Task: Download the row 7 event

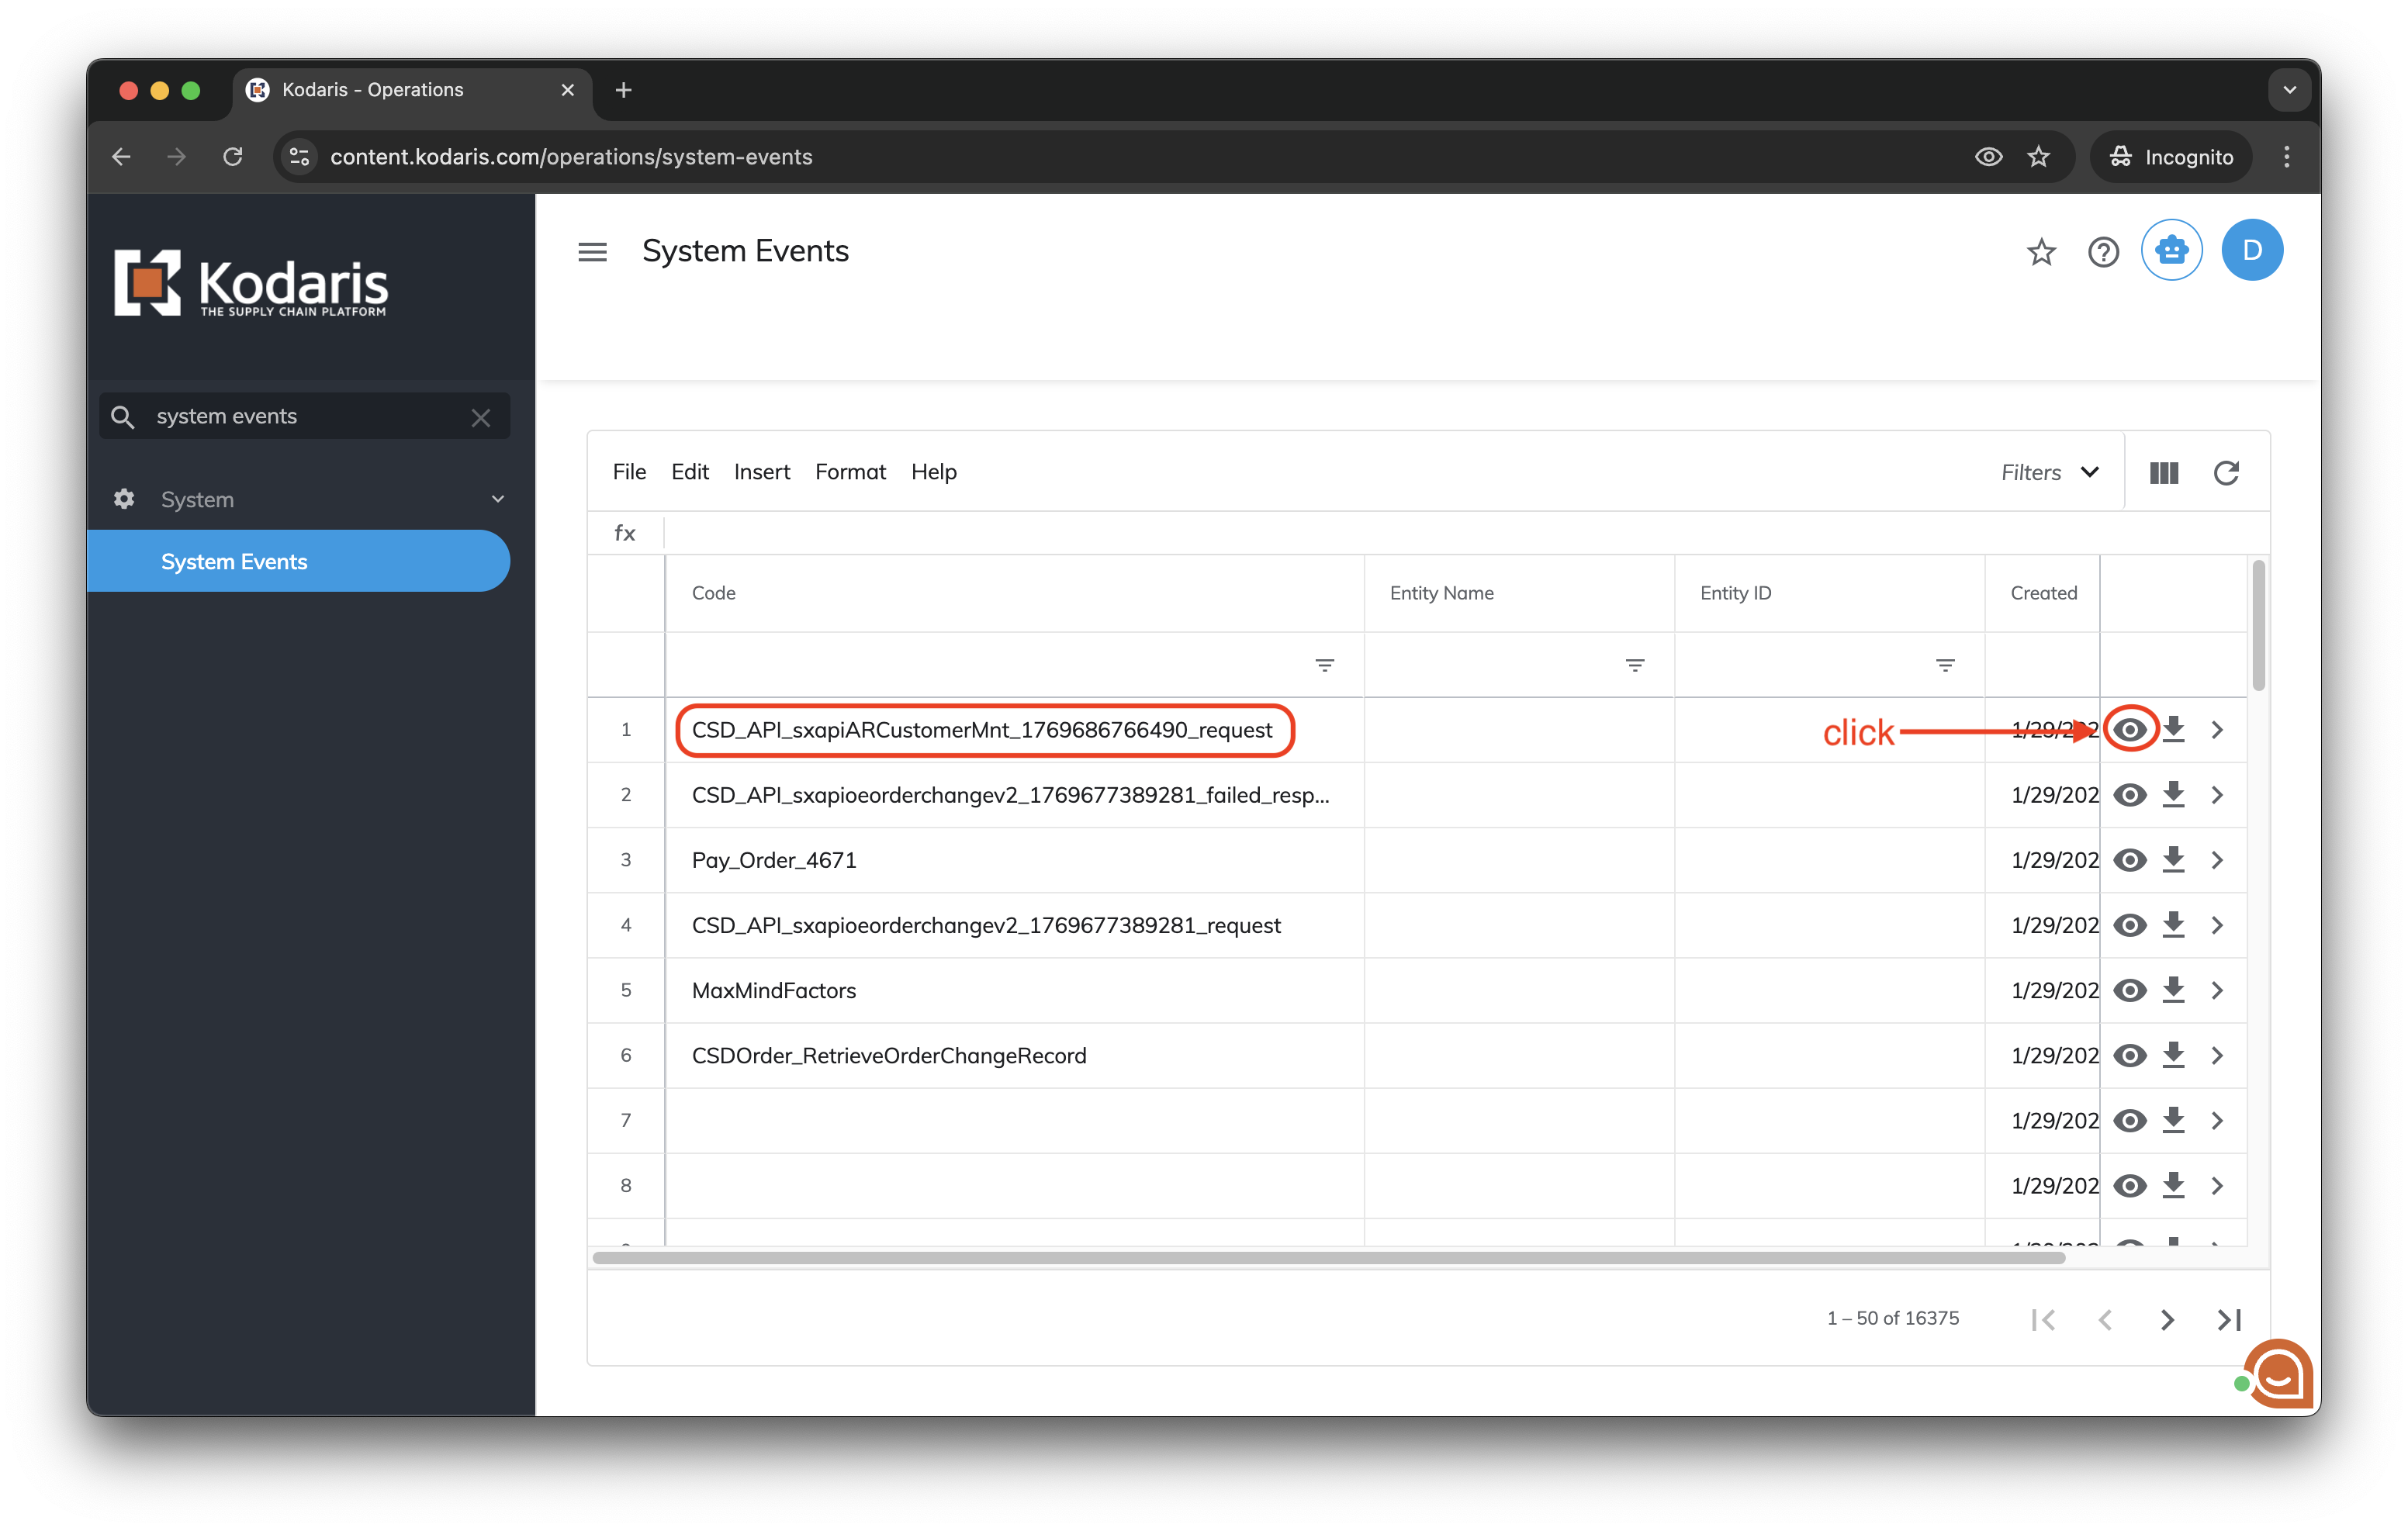Action: (2173, 1120)
